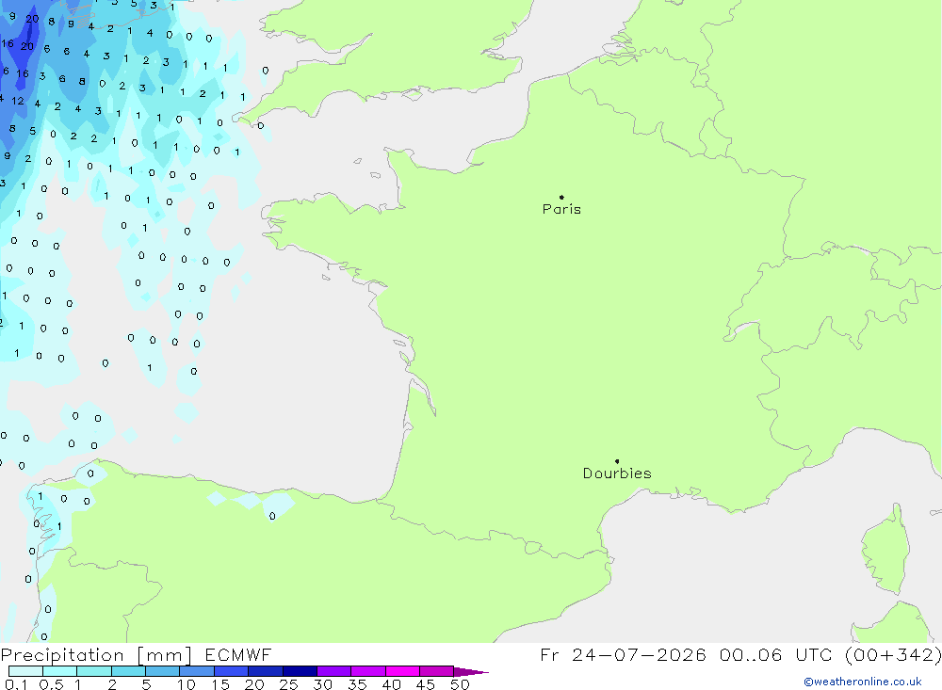Click the legend label 10
942x690 pixels.
187,684
